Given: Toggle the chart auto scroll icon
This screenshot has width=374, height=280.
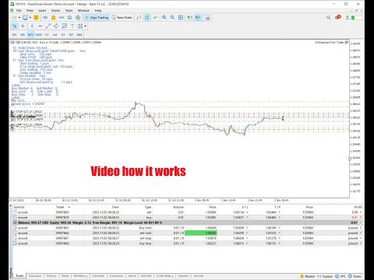Looking at the screenshot, I should pyautogui.click(x=189, y=18).
